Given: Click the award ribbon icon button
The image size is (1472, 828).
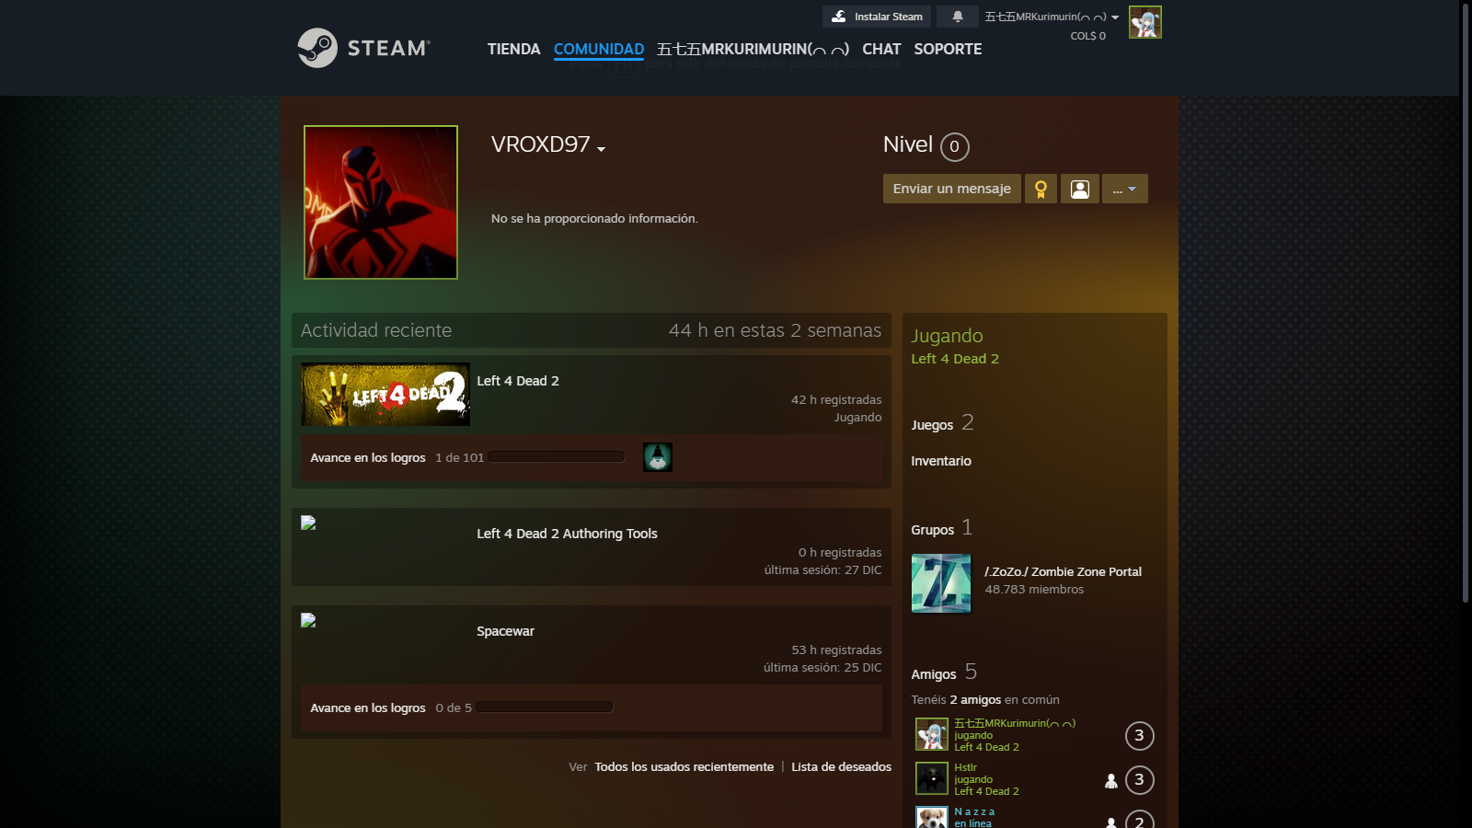Looking at the screenshot, I should click(1041, 189).
